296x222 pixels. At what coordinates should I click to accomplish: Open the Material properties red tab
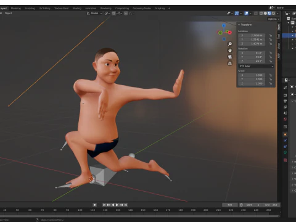click(285, 160)
